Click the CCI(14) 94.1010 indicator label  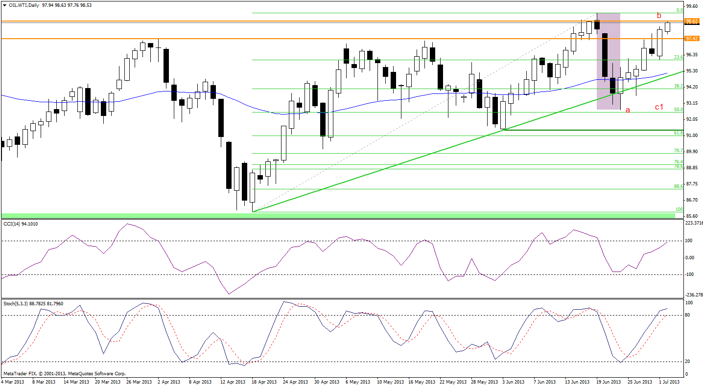click(x=21, y=224)
